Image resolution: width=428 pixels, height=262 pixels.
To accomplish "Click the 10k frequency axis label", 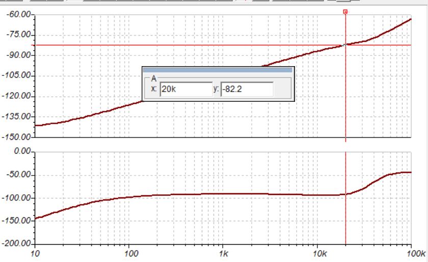I will [319, 254].
